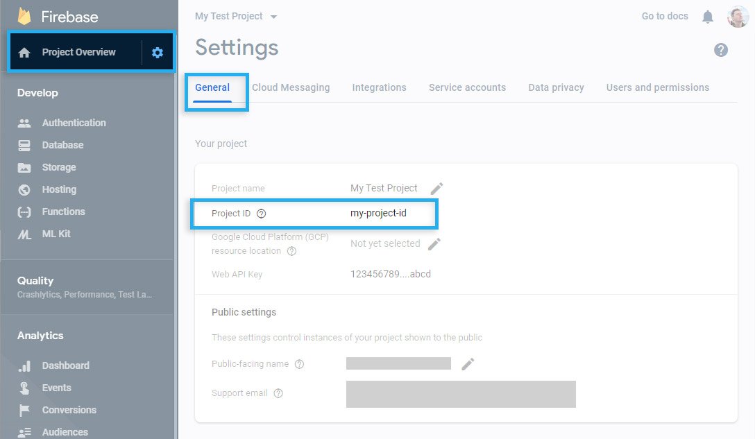Open Authentication in Develop menu
This screenshot has height=439, width=755.
(74, 123)
